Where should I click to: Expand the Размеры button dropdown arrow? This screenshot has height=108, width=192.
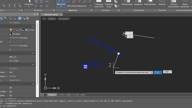(x=29, y=7)
